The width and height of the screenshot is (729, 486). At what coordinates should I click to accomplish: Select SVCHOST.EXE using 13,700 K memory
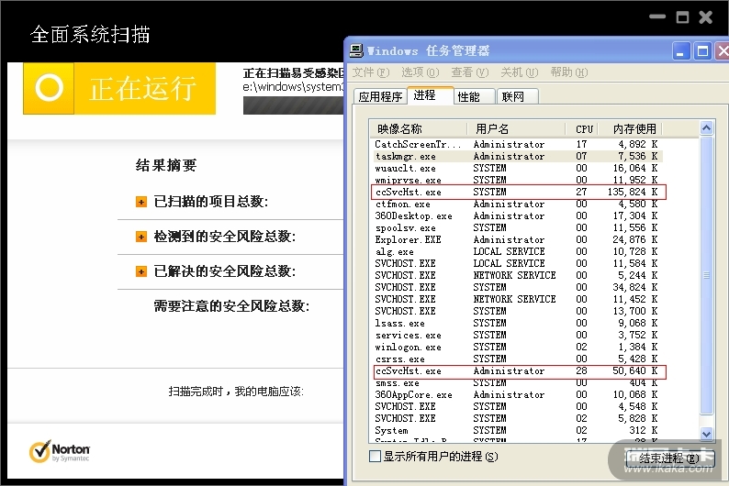[x=517, y=312]
